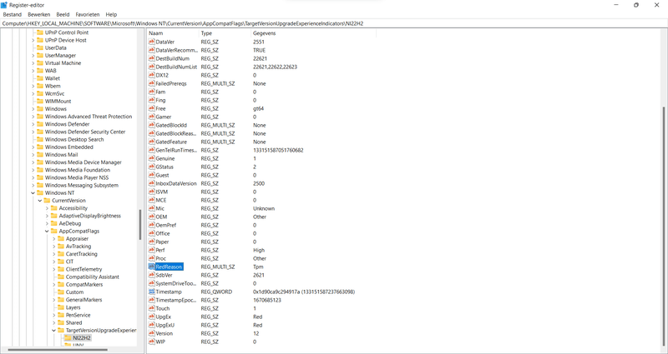668x354 pixels.
Task: Expand the PenService node
Action: click(54, 315)
